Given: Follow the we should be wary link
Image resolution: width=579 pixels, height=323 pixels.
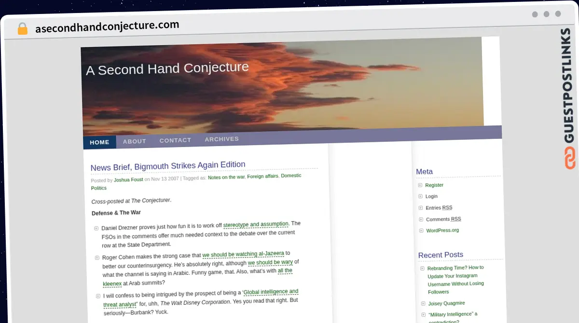Looking at the screenshot, I should [x=270, y=262].
